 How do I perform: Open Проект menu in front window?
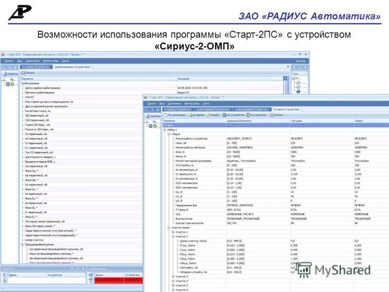tap(152, 104)
